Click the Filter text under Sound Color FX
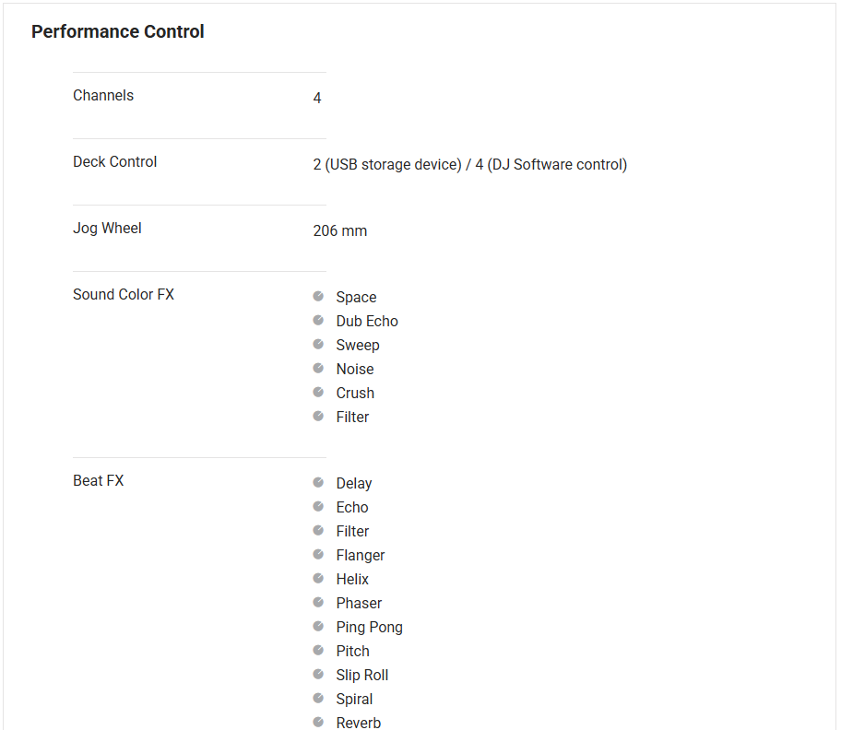The width and height of the screenshot is (841, 730). point(352,418)
